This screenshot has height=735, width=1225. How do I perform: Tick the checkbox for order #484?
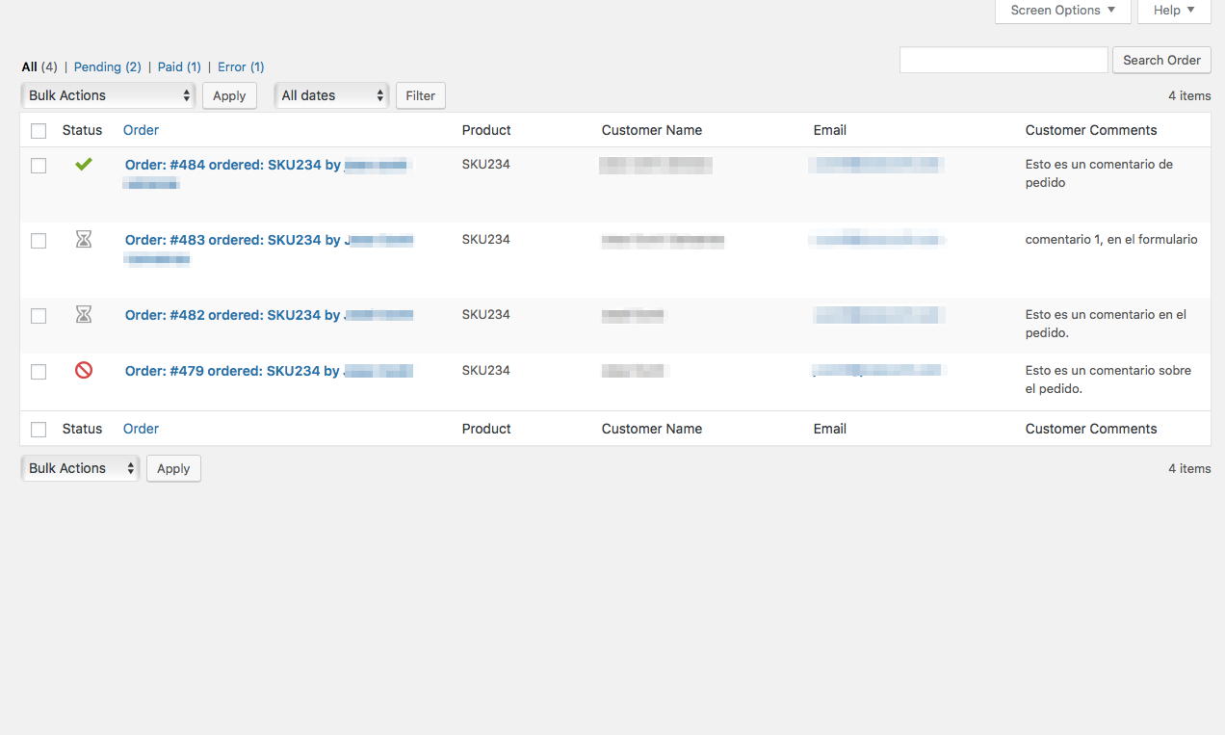(39, 166)
